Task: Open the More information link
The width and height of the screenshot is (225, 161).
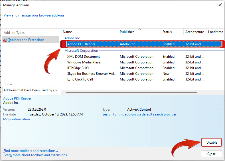Action: click(x=17, y=119)
